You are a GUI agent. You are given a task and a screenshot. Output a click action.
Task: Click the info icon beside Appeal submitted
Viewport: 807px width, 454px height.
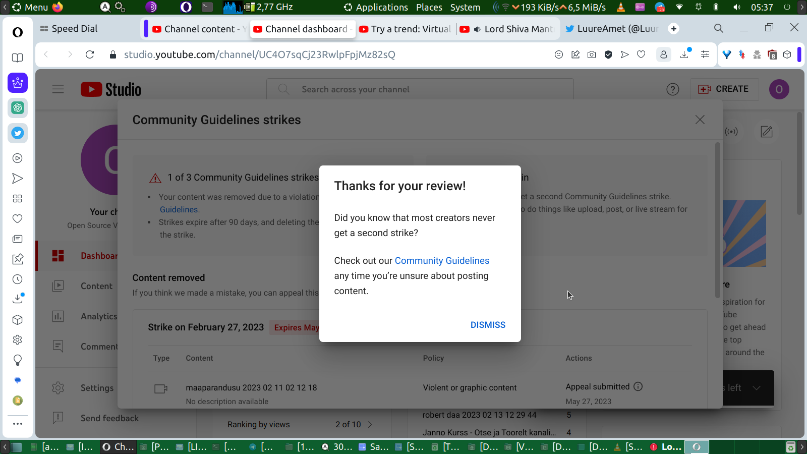point(638,386)
